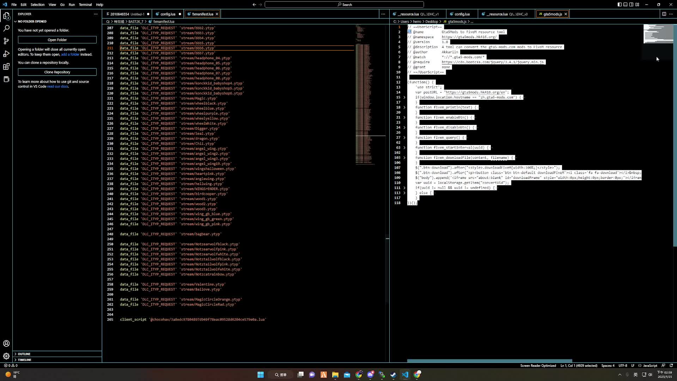
Task: Switch to the config.lua tab on left
Action: coord(167,14)
